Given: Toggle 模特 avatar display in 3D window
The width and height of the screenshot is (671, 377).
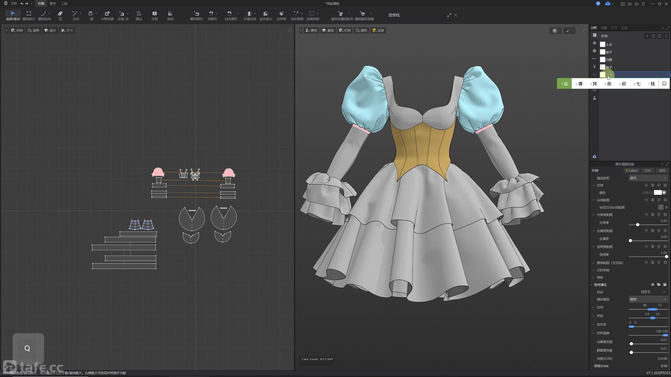Looking at the screenshot, I should click(x=311, y=30).
